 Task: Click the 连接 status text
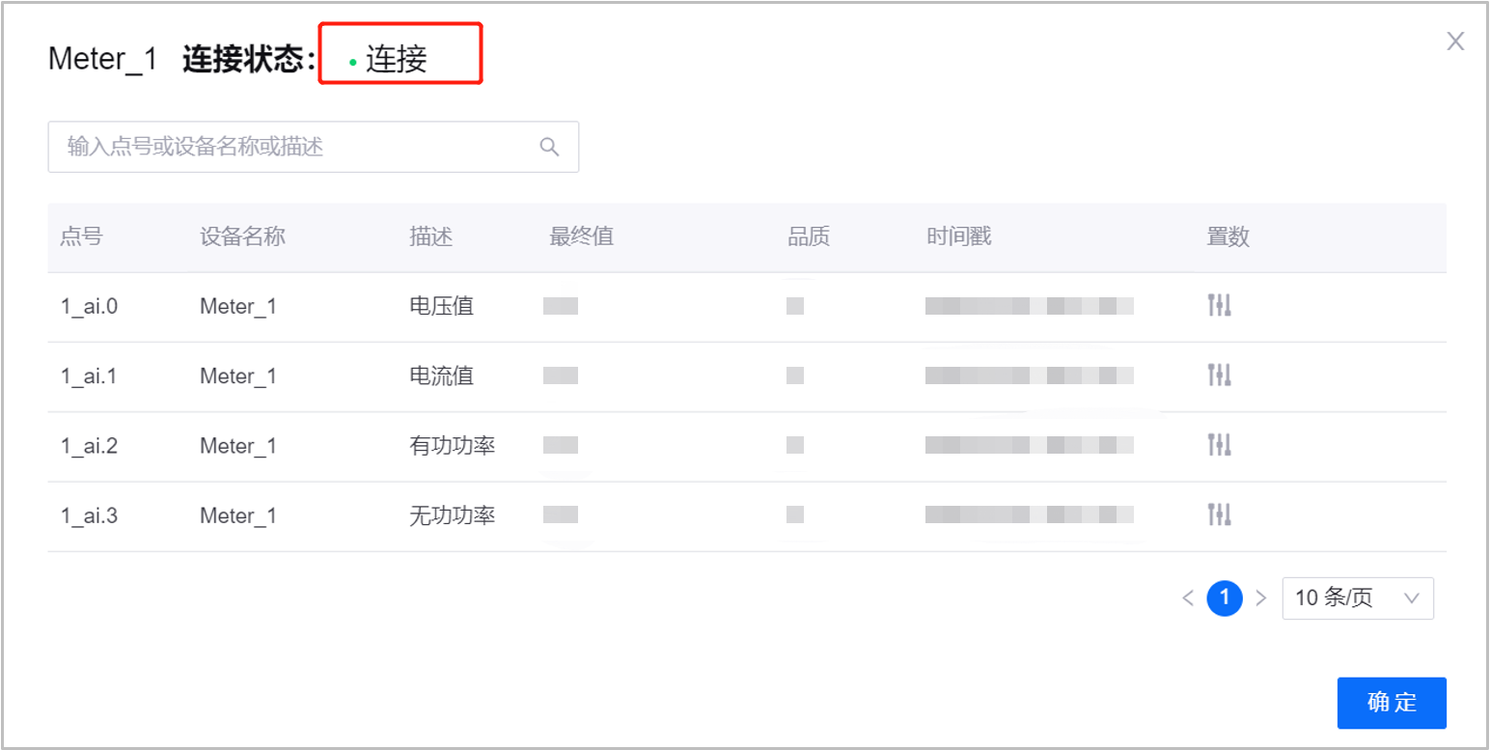click(x=396, y=60)
